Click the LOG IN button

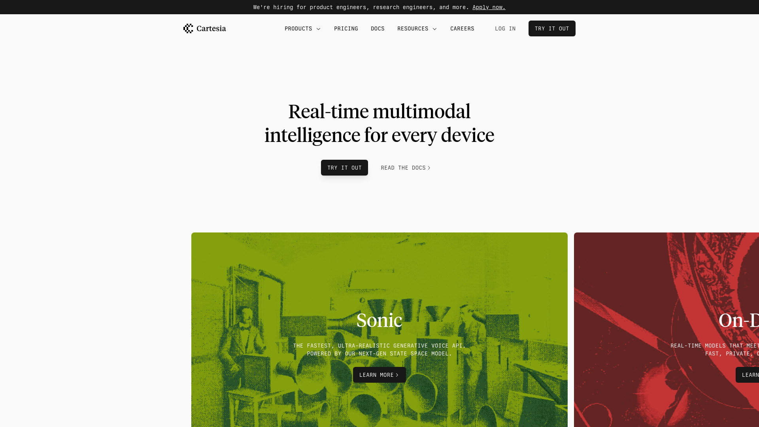tap(505, 28)
